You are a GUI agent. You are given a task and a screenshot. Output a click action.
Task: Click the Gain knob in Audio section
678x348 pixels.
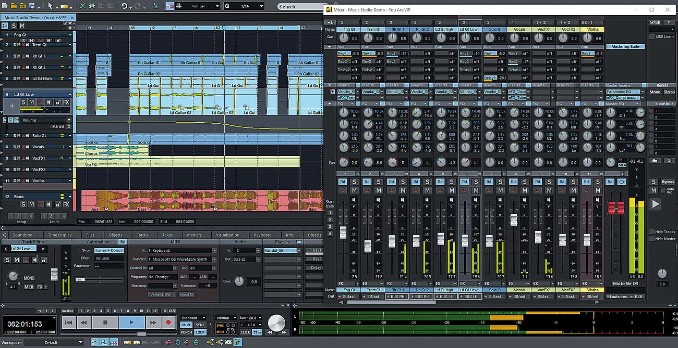pyautogui.click(x=239, y=281)
